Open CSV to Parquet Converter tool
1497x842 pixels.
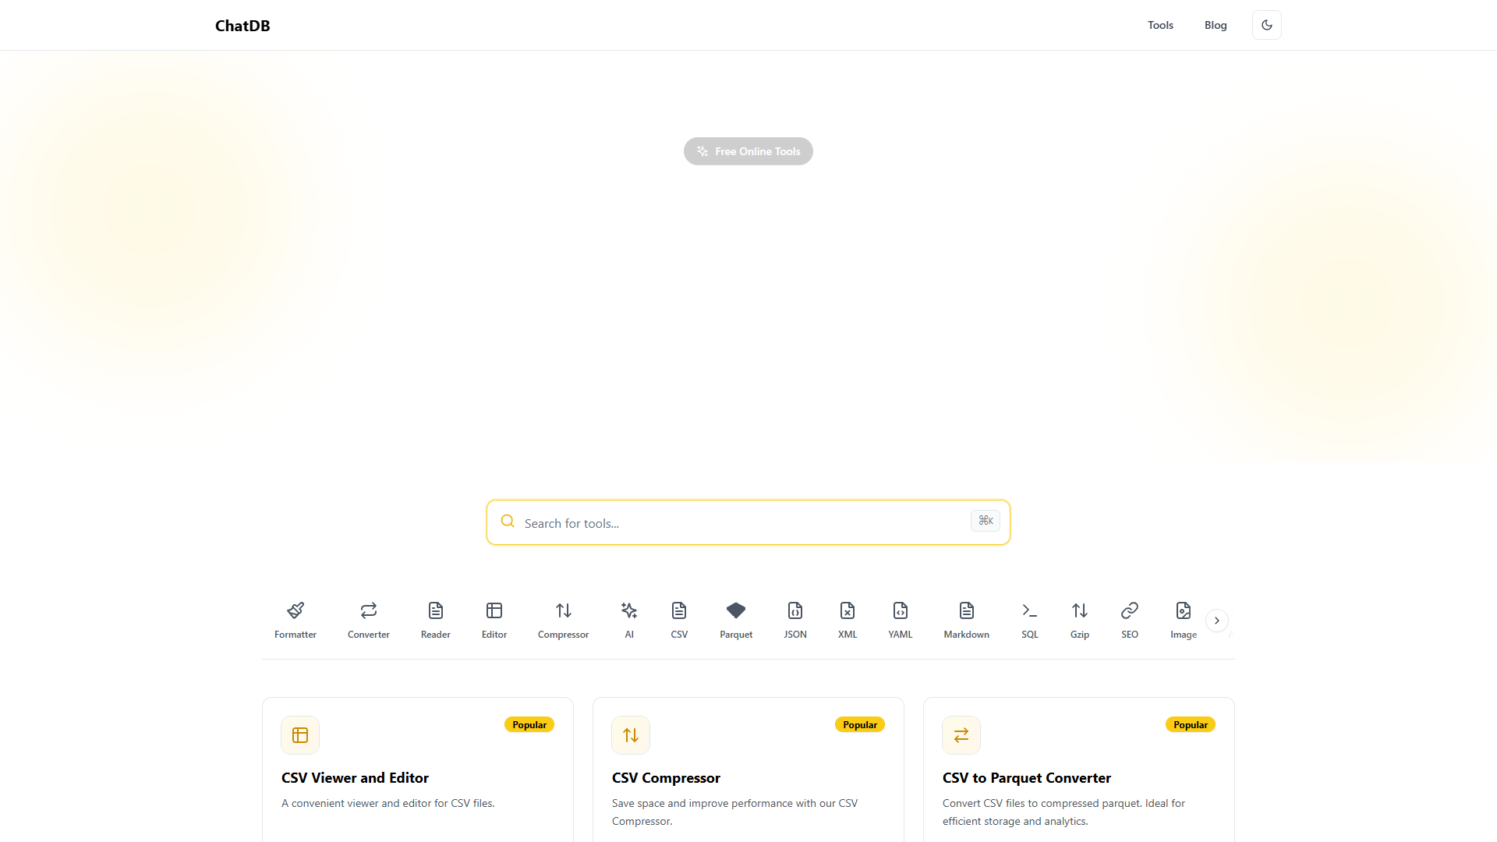point(1027,778)
